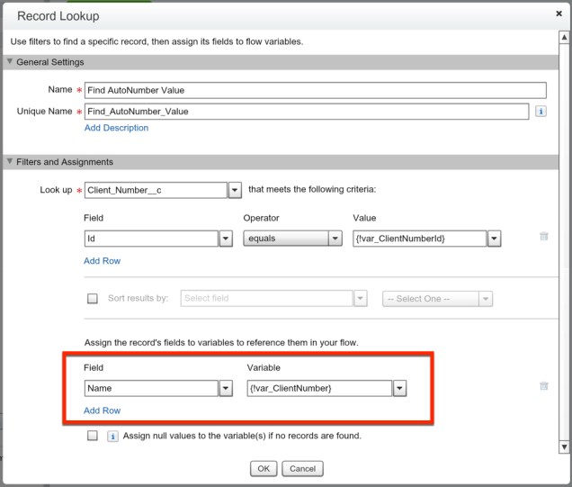Expand the var_ClientNumber variable dropdown
The width and height of the screenshot is (572, 487).
(399, 388)
